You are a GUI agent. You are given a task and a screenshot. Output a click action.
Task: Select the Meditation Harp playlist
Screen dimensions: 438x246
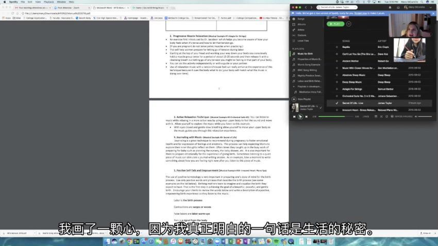coord(310,92)
